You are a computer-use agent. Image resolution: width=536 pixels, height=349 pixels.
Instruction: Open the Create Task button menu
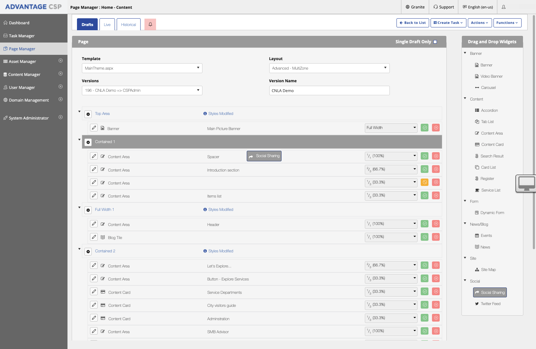(x=448, y=23)
